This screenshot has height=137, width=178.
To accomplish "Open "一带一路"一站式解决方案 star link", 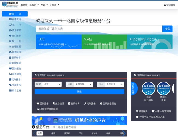I will (x=150, y=117).
